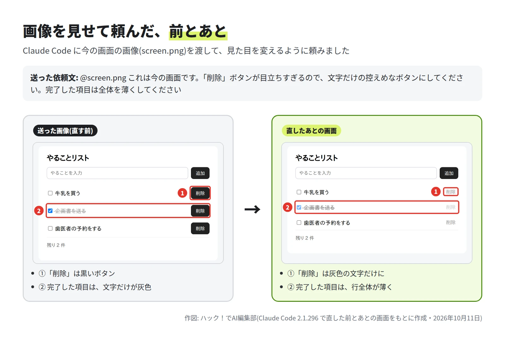Click caption ②完了した項目は、行全体が薄く
Screen dimensions: 505x340
[x=340, y=287]
